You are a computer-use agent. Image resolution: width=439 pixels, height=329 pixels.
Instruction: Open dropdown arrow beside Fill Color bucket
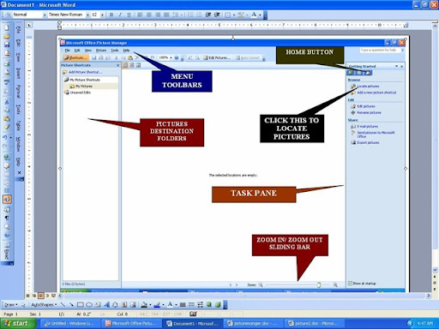pos(150,305)
